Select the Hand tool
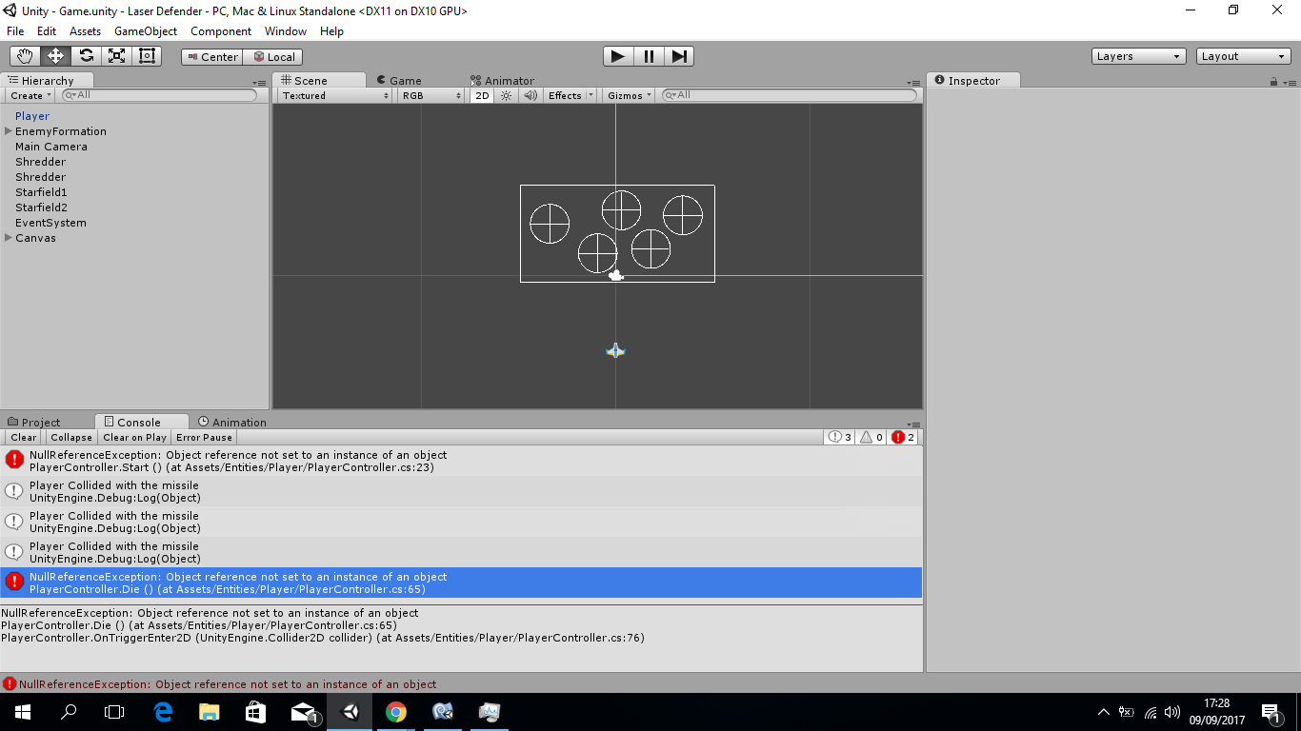The height and width of the screenshot is (731, 1301). [24, 55]
